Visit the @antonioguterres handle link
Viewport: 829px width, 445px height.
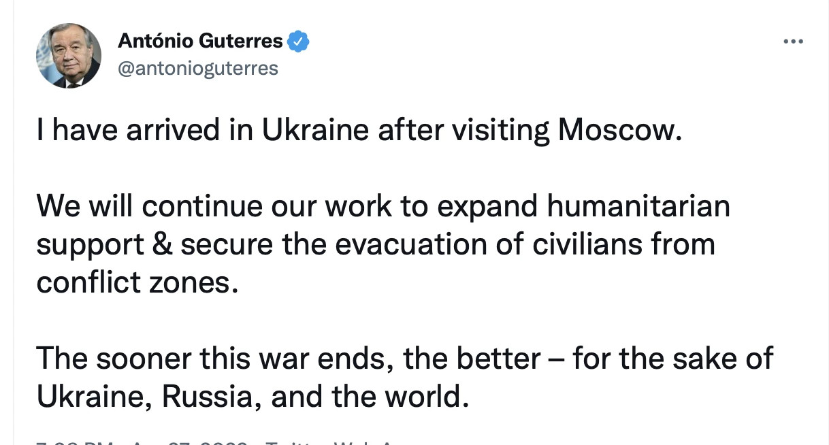pos(198,69)
